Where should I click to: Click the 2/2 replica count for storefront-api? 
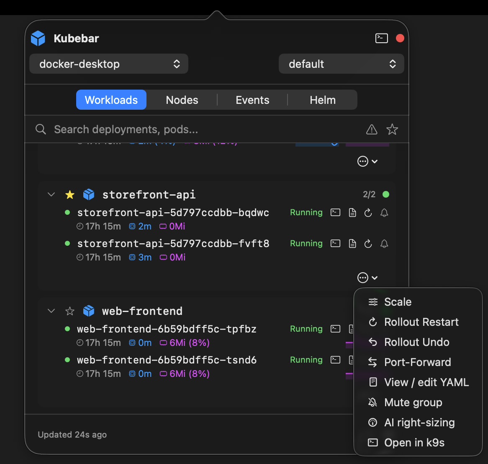[x=369, y=194]
